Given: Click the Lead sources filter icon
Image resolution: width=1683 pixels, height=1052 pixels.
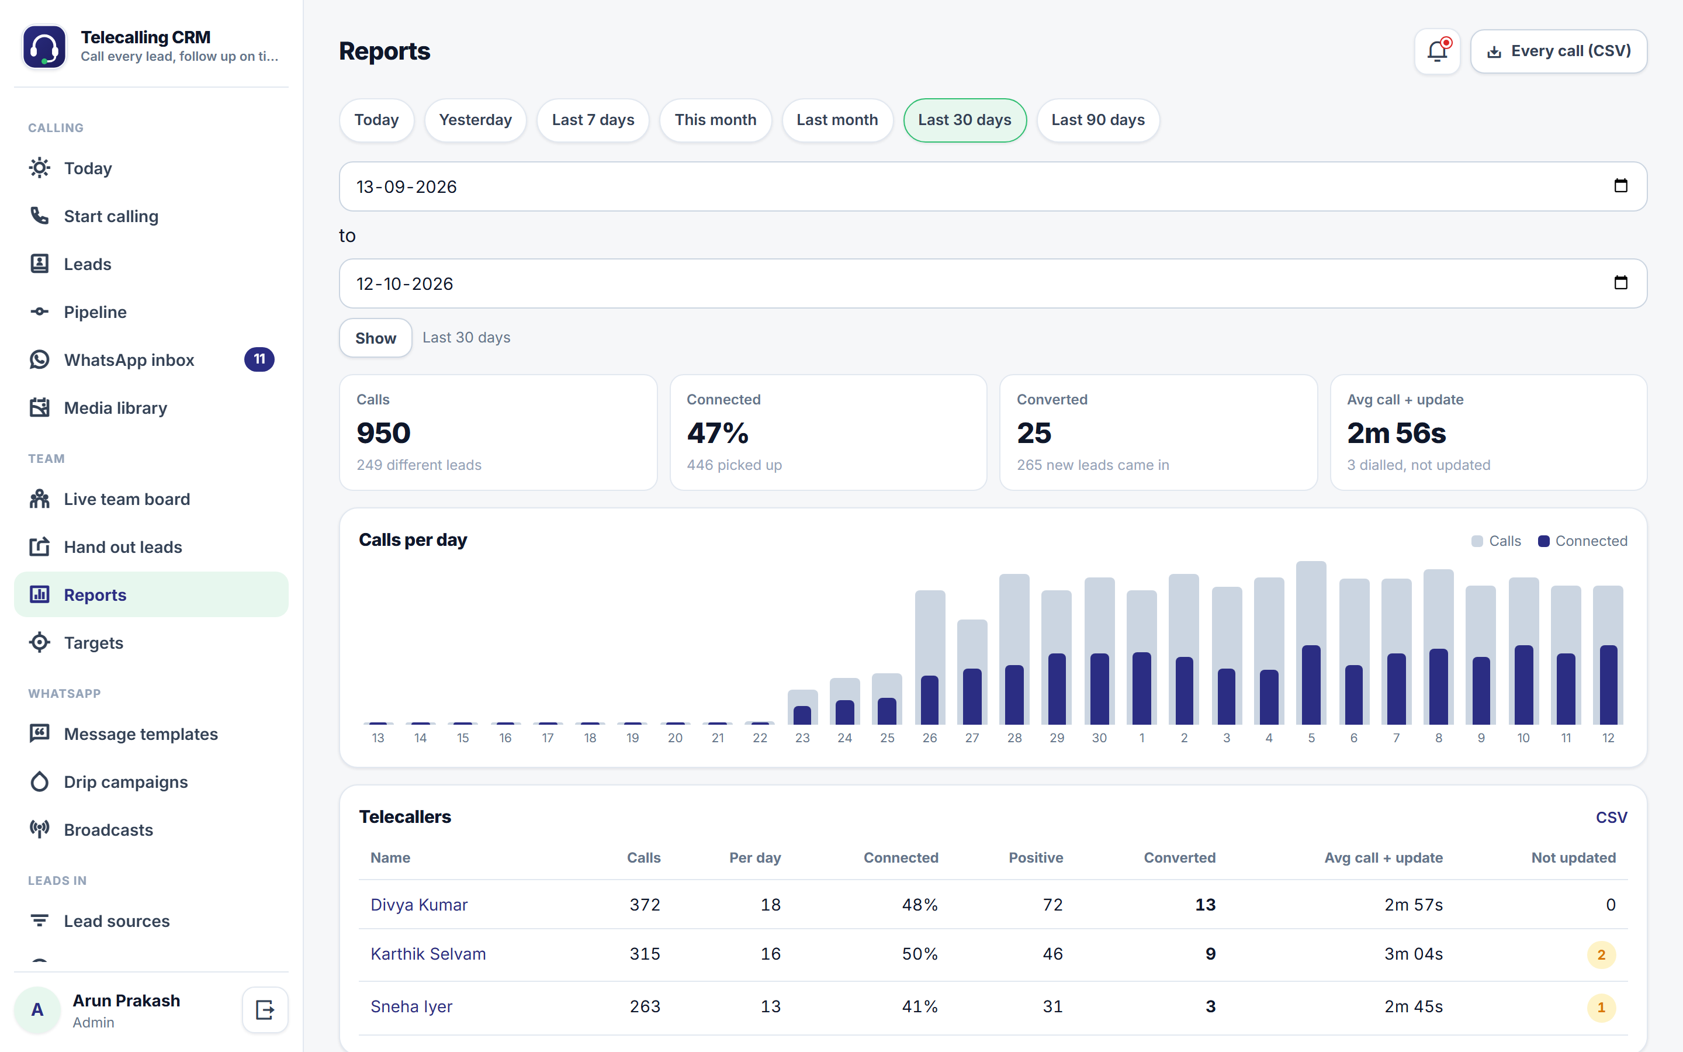Looking at the screenshot, I should pos(40,920).
